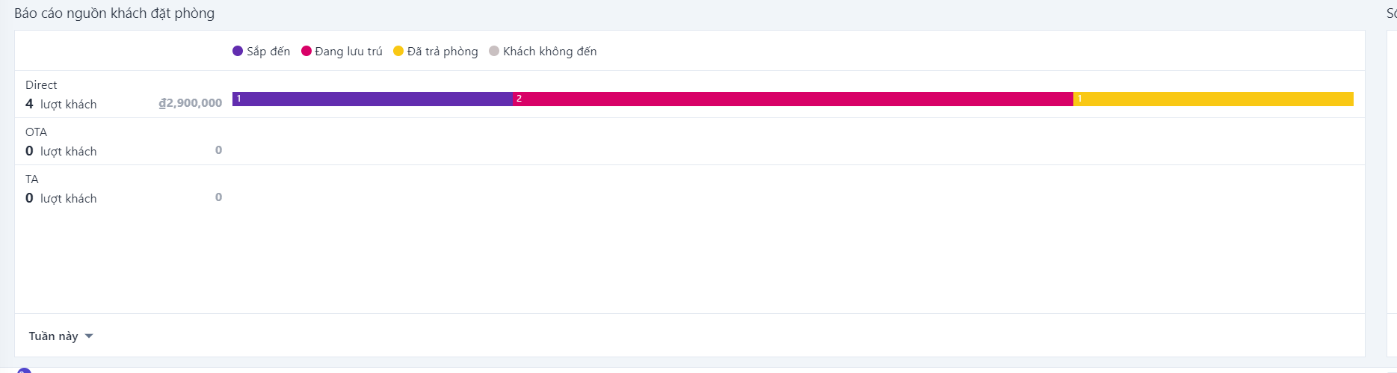Click the 0 lượt khách count under OTA
This screenshot has height=373, width=1397.
tap(61, 152)
